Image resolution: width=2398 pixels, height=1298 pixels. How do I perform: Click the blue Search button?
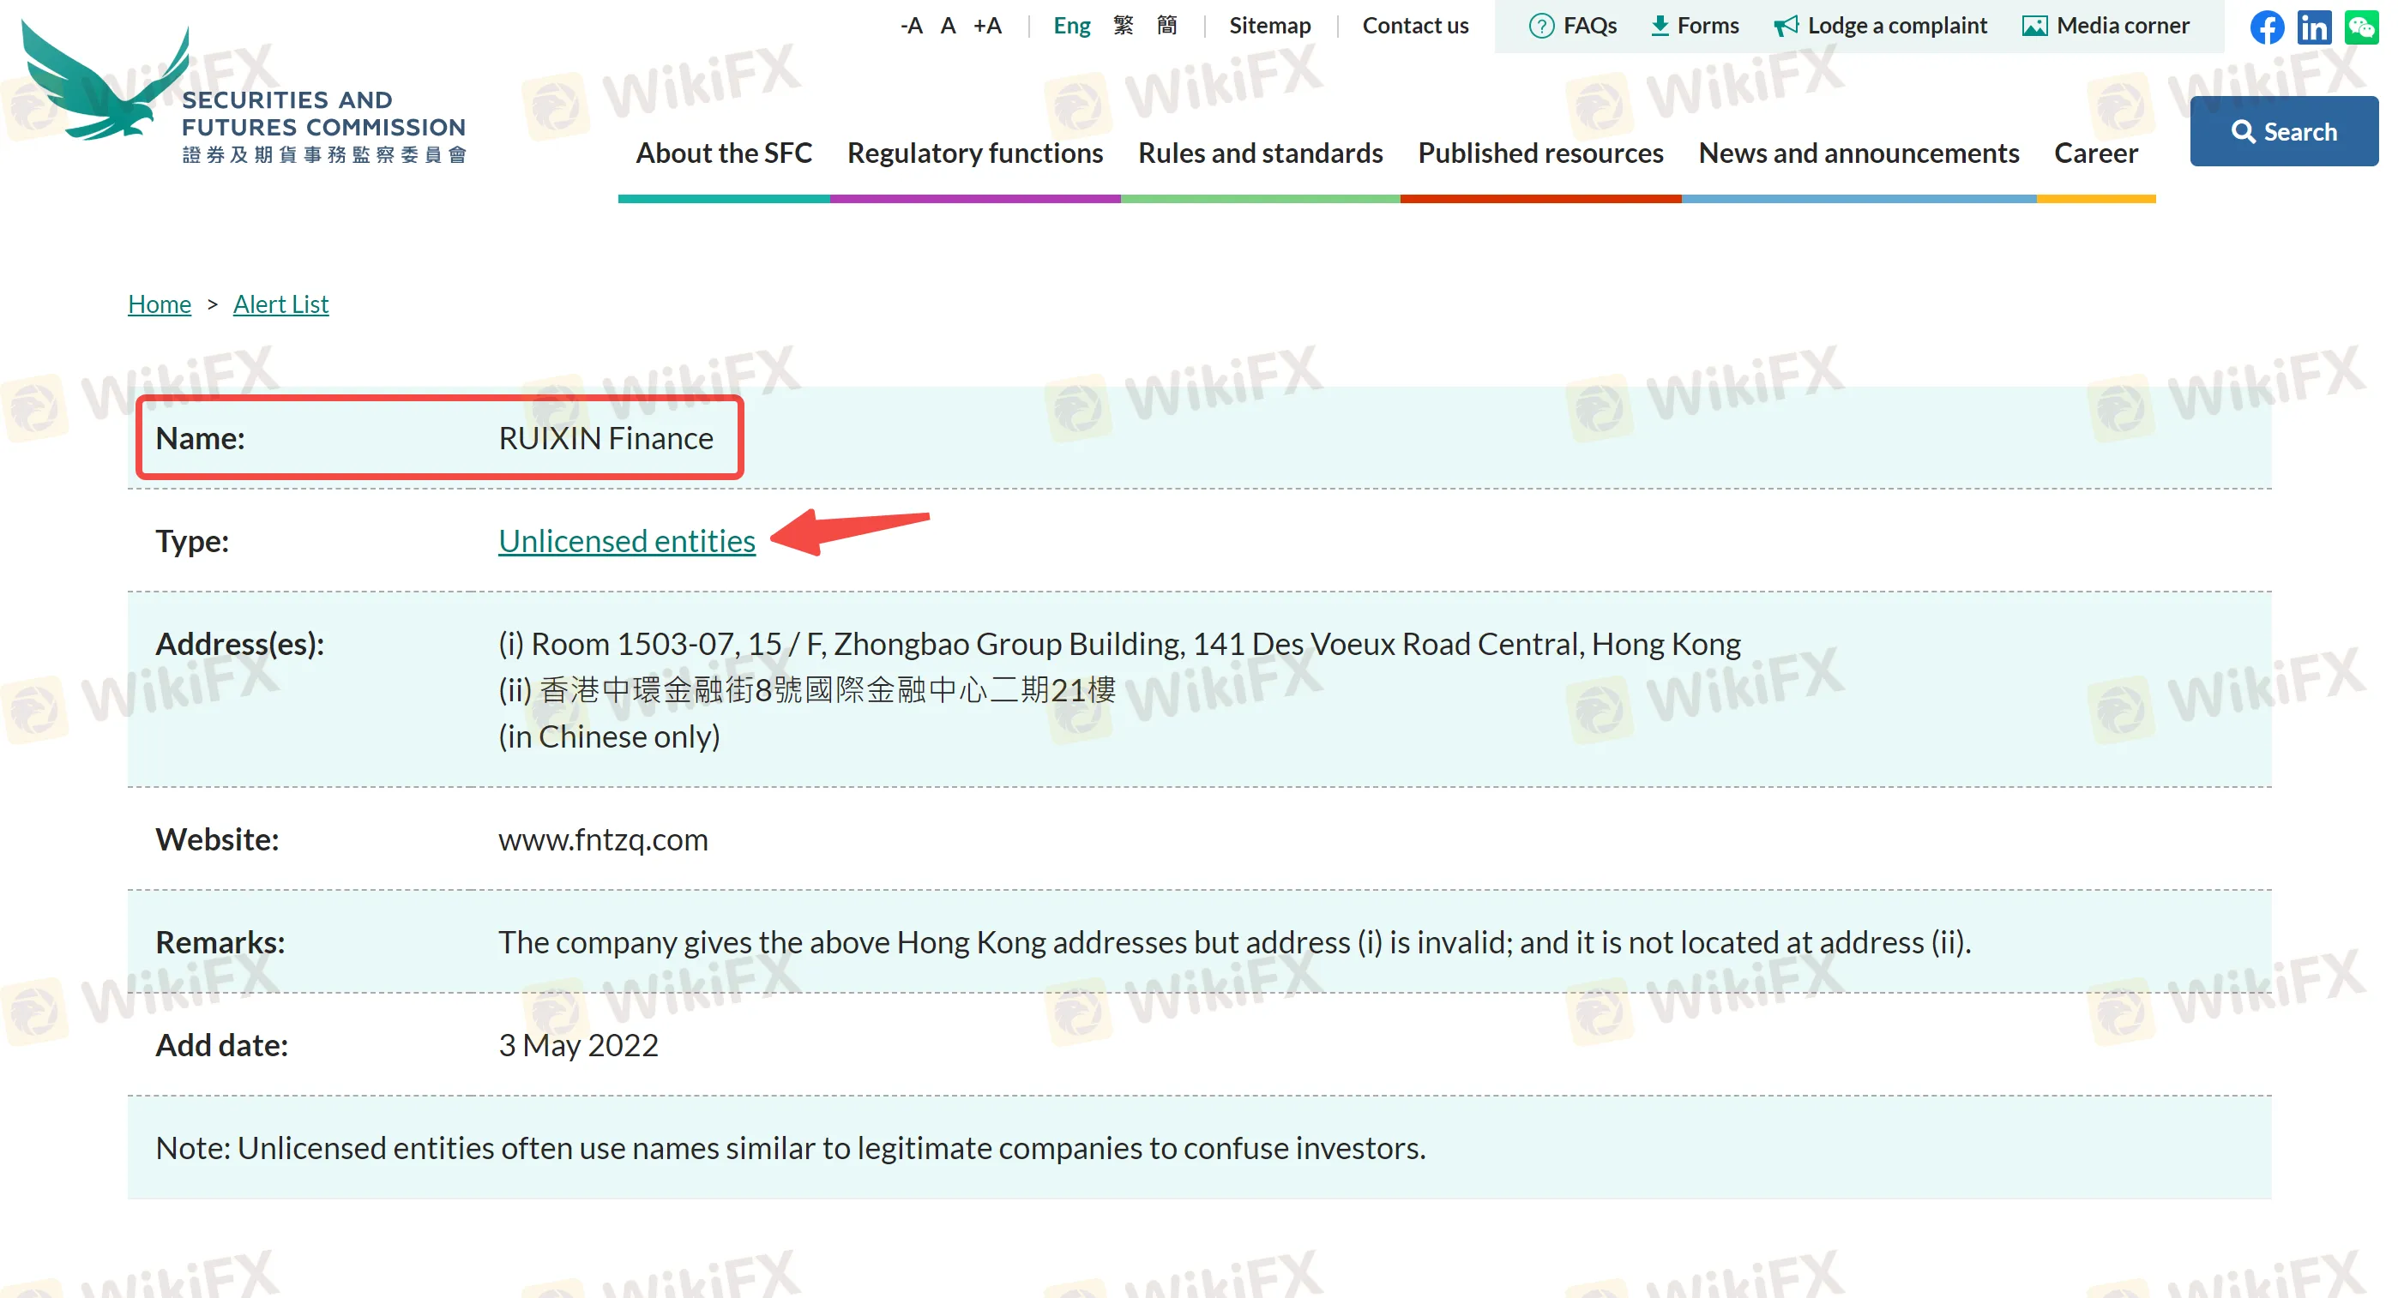coord(2283,131)
